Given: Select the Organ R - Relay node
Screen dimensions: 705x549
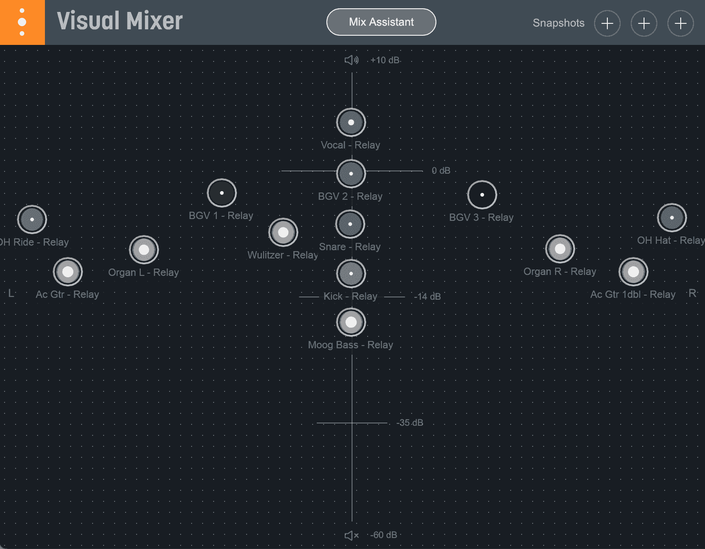Looking at the screenshot, I should tap(560, 249).
